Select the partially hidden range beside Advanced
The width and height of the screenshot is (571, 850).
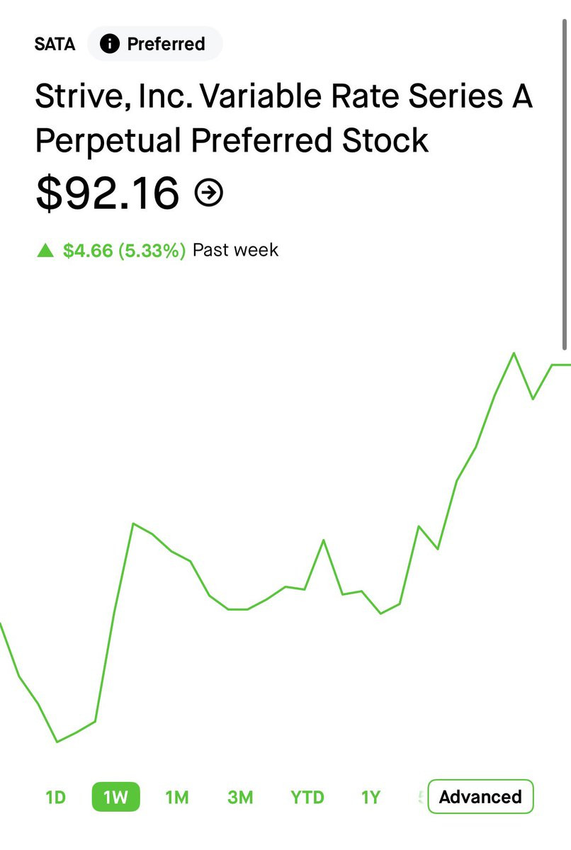pyautogui.click(x=421, y=797)
